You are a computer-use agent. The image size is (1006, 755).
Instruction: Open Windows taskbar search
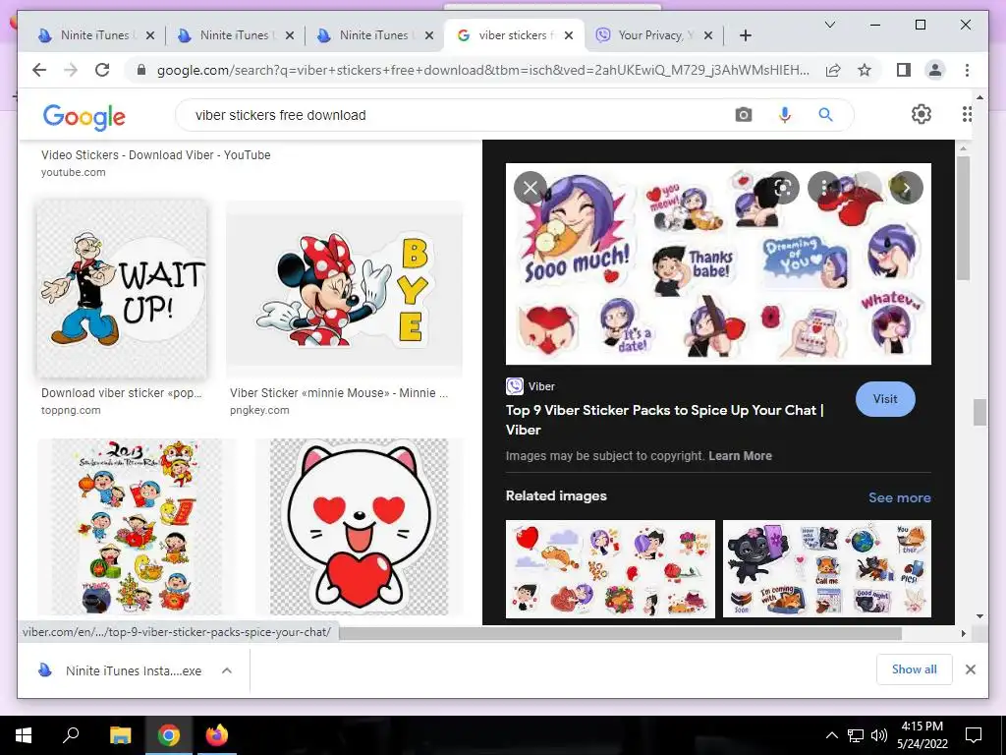pyautogui.click(x=71, y=735)
